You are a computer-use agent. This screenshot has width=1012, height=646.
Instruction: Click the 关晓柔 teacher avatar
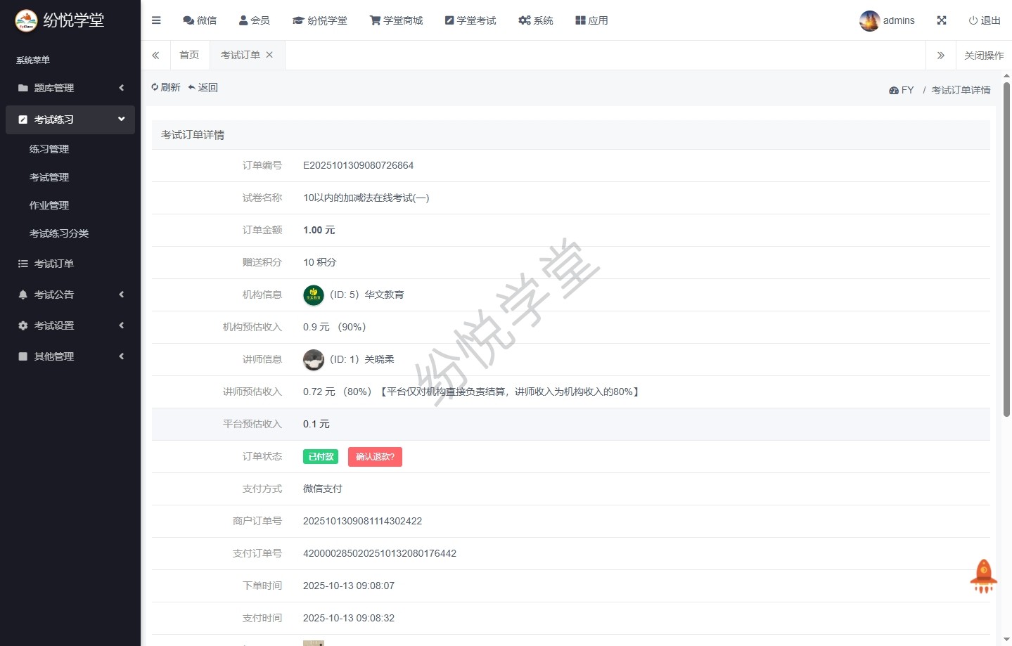(x=314, y=360)
